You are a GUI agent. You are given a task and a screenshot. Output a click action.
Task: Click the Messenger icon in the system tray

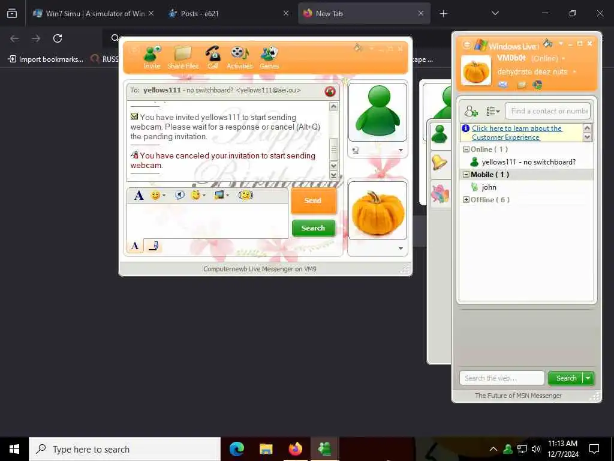point(508,449)
